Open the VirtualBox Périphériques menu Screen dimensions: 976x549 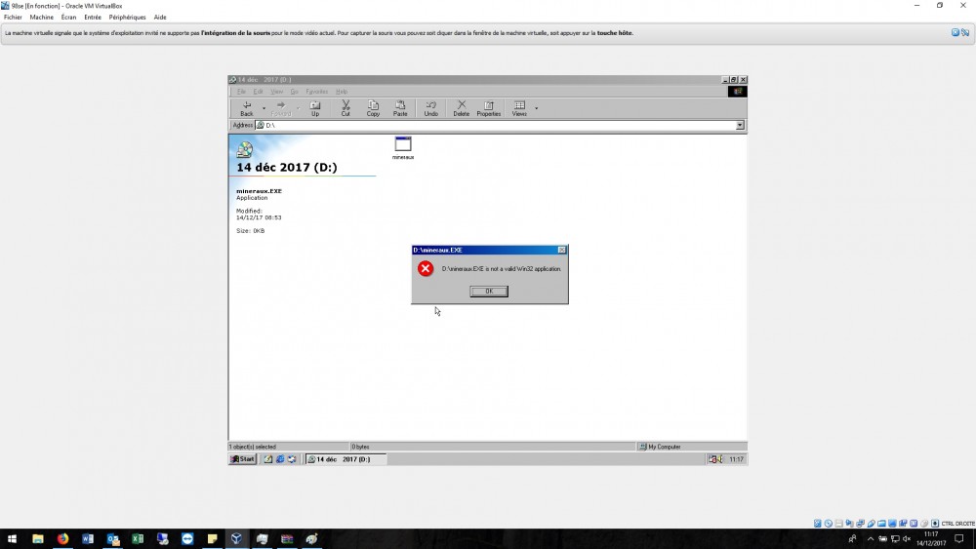coord(127,18)
